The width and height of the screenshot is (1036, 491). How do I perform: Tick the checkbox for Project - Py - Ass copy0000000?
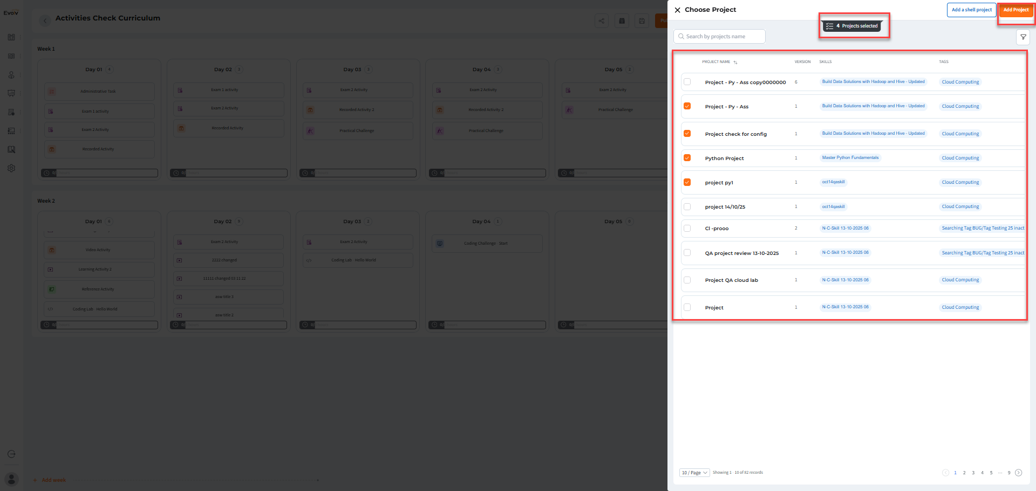click(x=687, y=82)
